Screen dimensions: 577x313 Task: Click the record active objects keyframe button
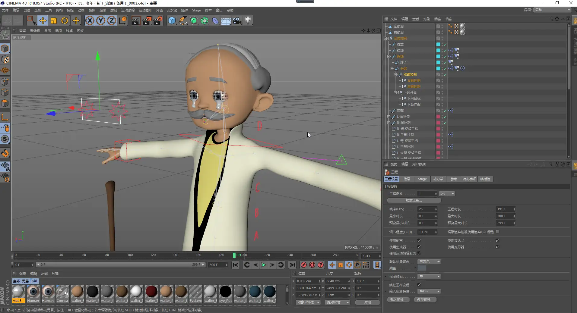[304, 265]
